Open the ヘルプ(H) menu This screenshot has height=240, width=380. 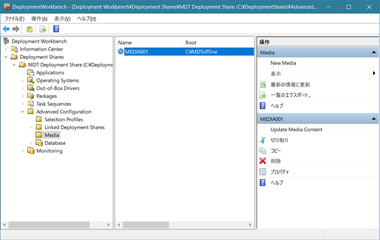pyautogui.click(x=87, y=19)
